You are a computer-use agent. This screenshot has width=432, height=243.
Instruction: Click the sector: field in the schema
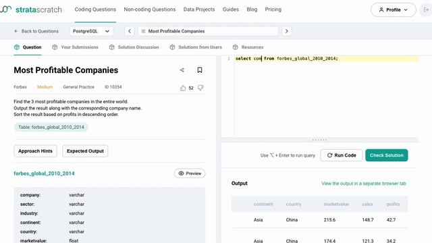click(x=27, y=204)
